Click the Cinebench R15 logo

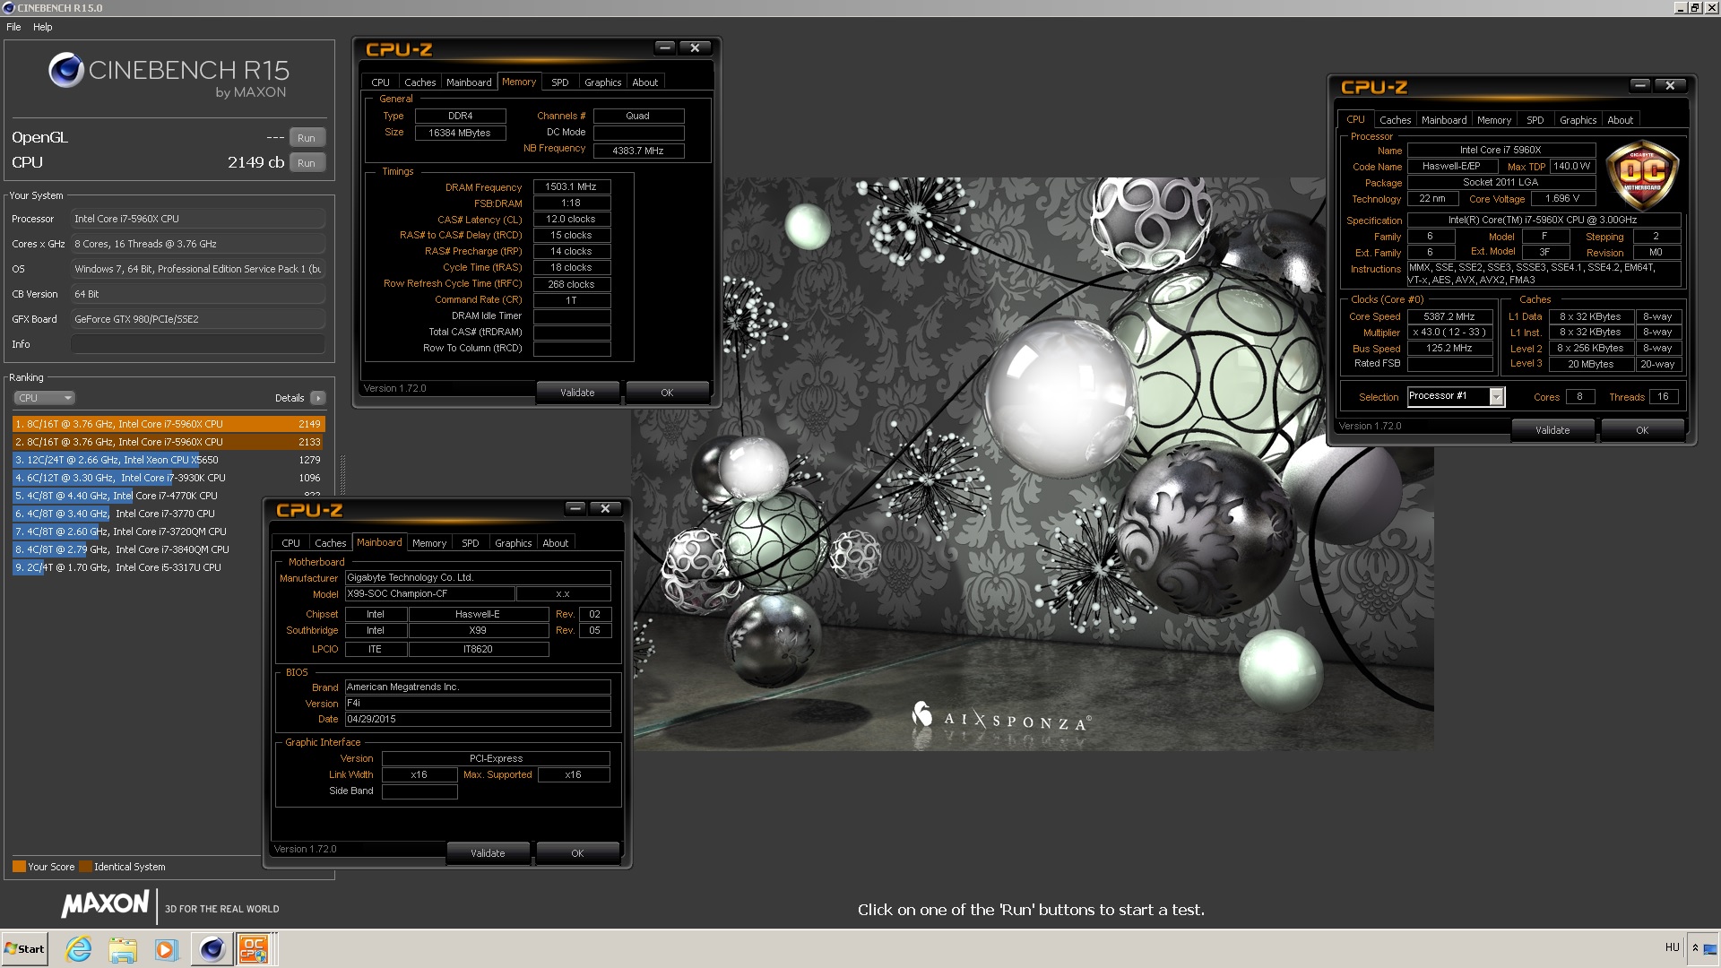(x=169, y=75)
